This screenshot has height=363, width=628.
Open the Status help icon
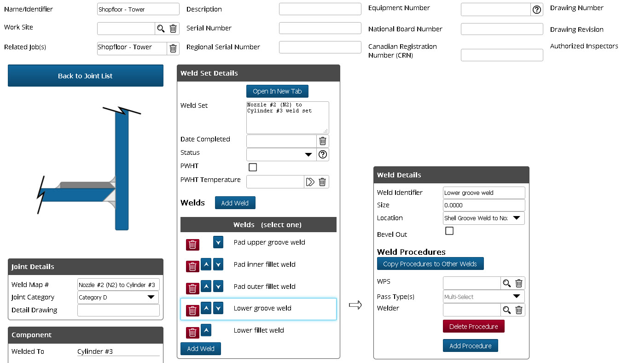[322, 154]
